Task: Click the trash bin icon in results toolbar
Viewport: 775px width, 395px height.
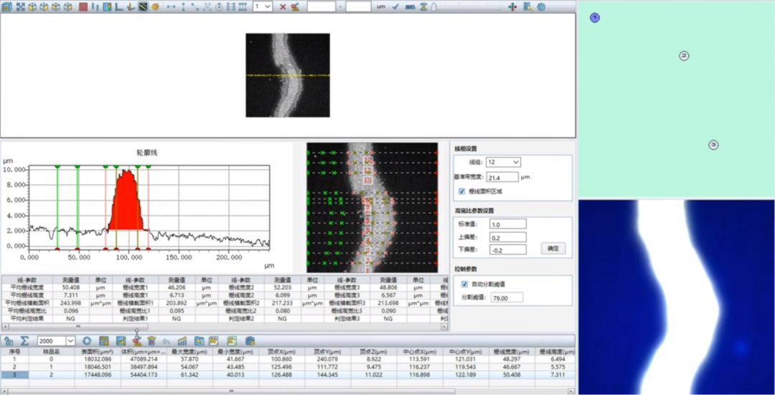Action: click(x=151, y=341)
